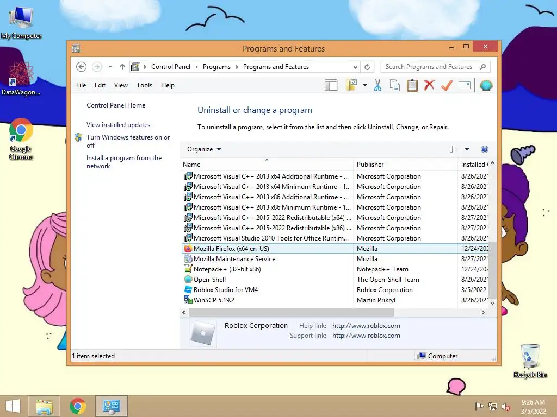Open File Explorer from the taskbar

click(44, 406)
